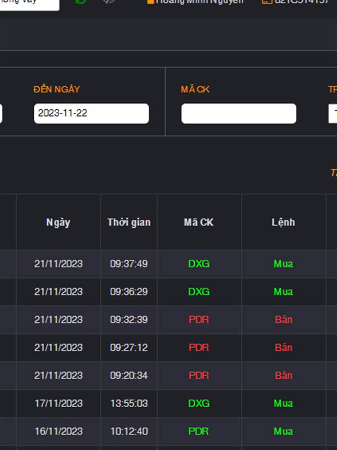337x450 pixels.
Task: Click Mua in the 10:12:40 row
Action: coord(284,431)
